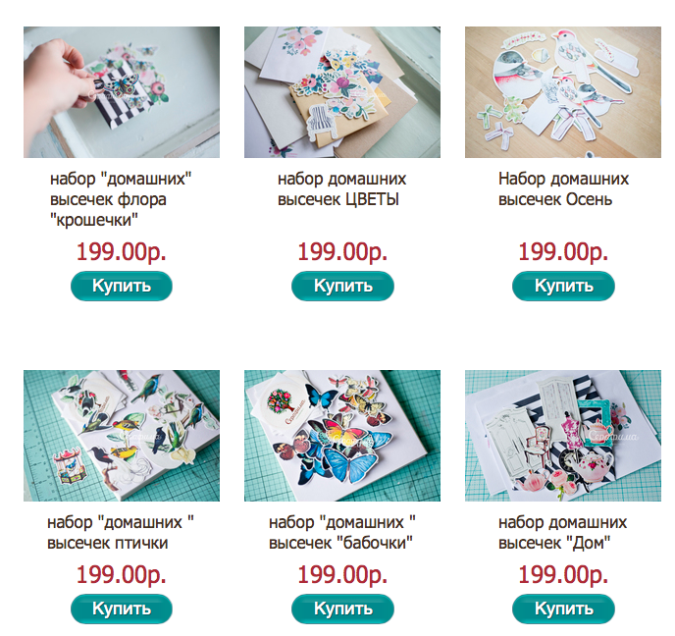The image size is (675, 636).
Task: Click the 199.00р. price of Осень set
Action: [x=563, y=251]
